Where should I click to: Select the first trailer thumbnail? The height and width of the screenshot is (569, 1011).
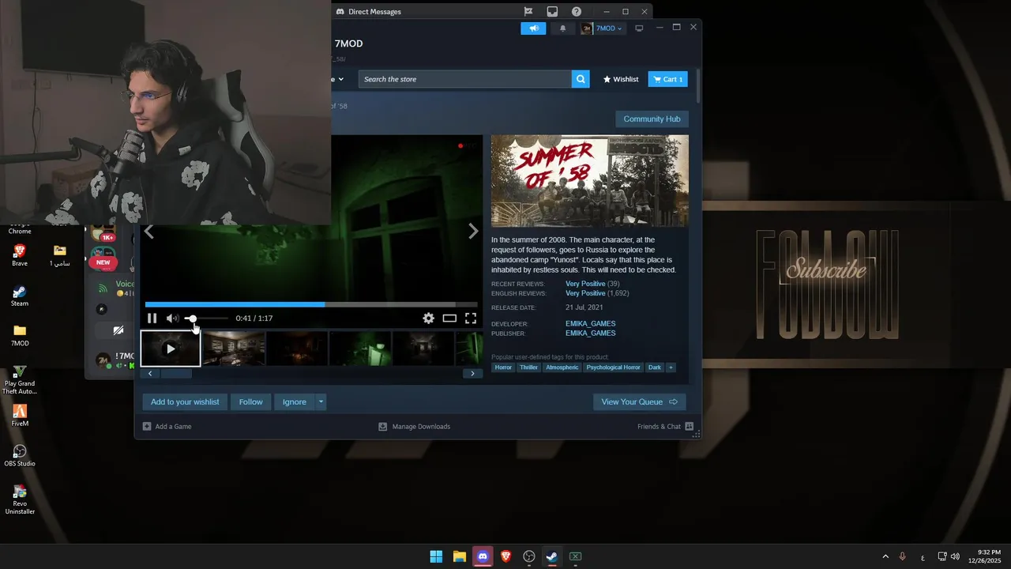(x=171, y=349)
